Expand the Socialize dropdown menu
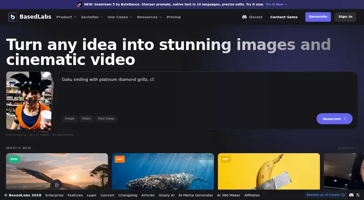 pos(92,17)
